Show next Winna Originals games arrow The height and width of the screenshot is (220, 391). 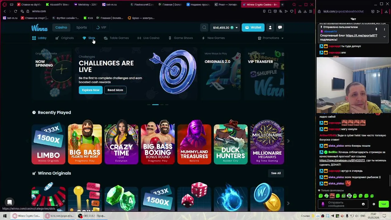point(288,203)
